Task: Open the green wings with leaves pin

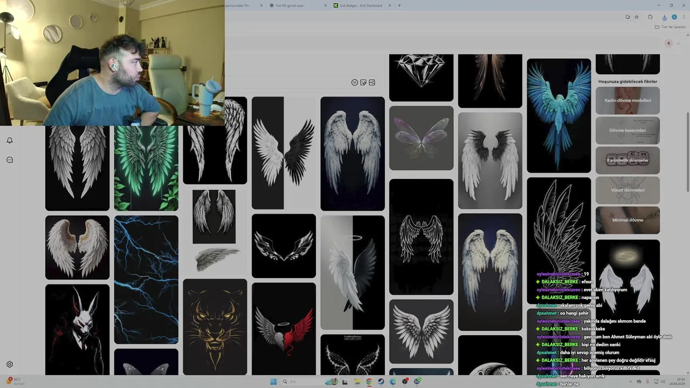Action: click(x=146, y=168)
